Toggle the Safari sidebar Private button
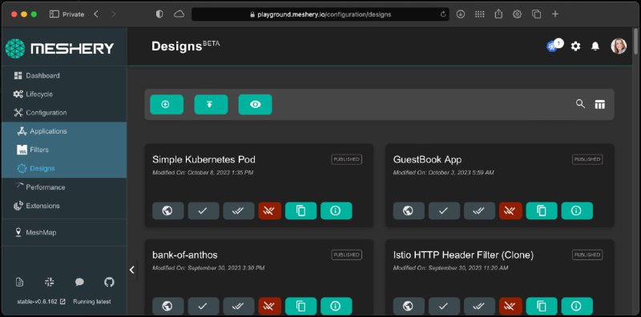The image size is (641, 317). [x=67, y=14]
